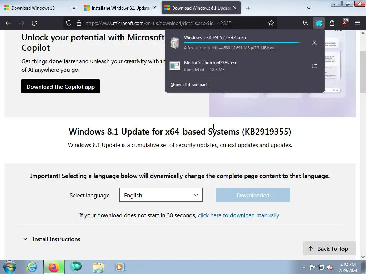Screen dimensions: 366x274
Task: Expand the Install Instructions section
Action: [x=51, y=239]
